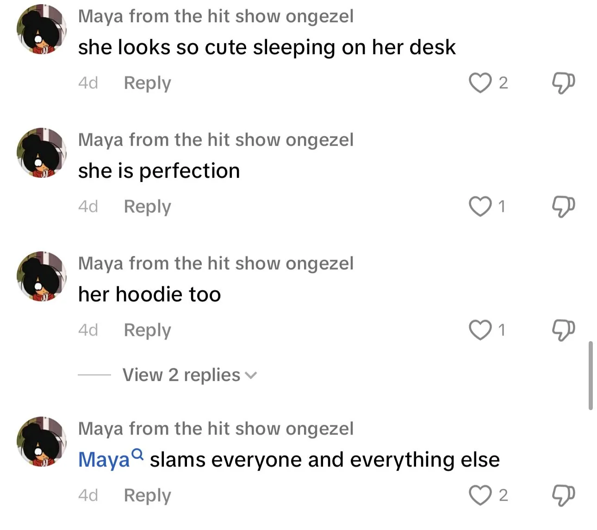This screenshot has height=530, width=597.
Task: Click the comments scrollbar handle
Action: 591,375
